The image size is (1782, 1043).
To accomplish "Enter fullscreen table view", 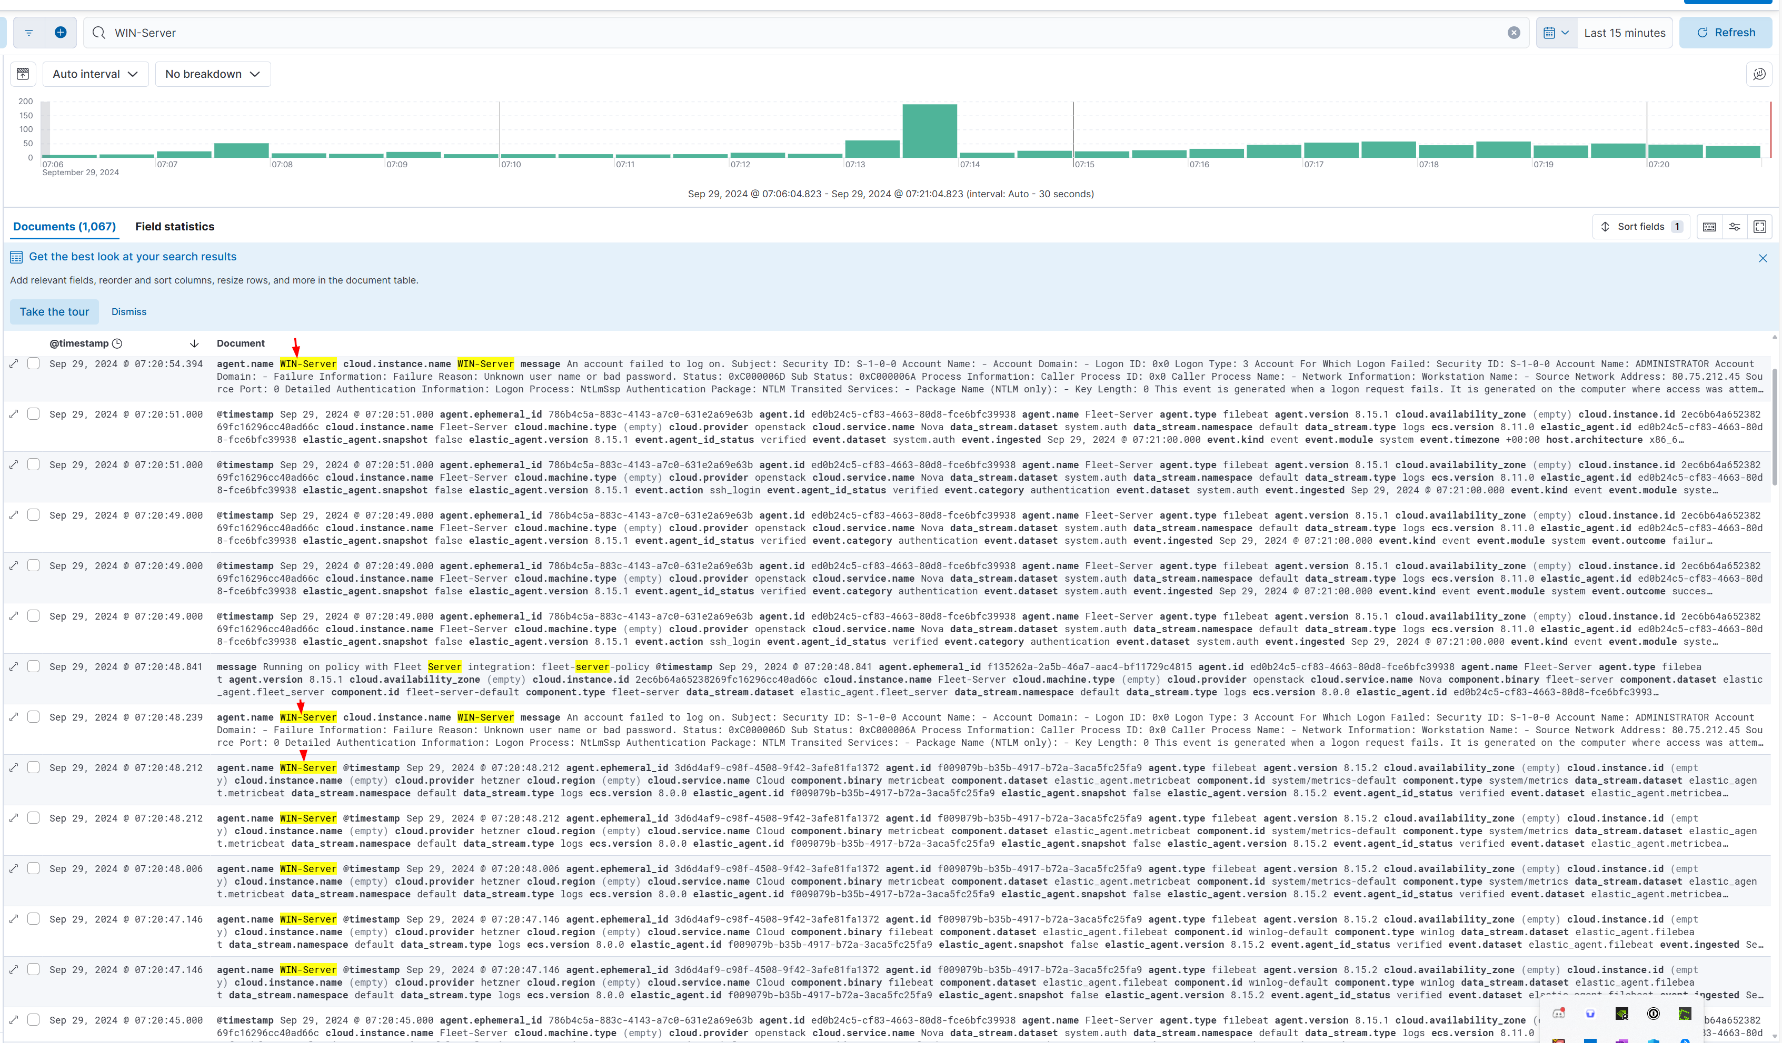I will [x=1760, y=227].
